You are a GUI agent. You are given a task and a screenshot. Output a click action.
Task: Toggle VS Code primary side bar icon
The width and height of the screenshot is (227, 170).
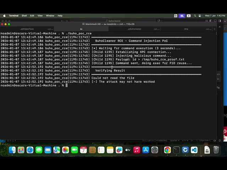point(211,21)
